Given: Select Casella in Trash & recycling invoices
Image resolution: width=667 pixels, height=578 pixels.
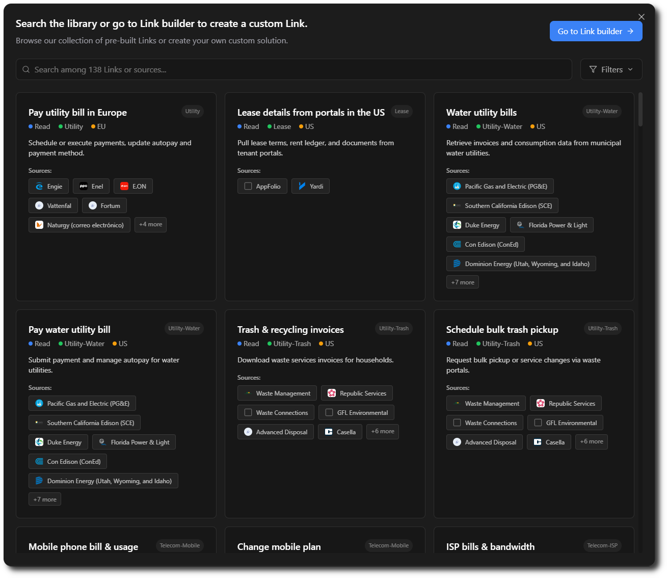Looking at the screenshot, I should point(340,432).
